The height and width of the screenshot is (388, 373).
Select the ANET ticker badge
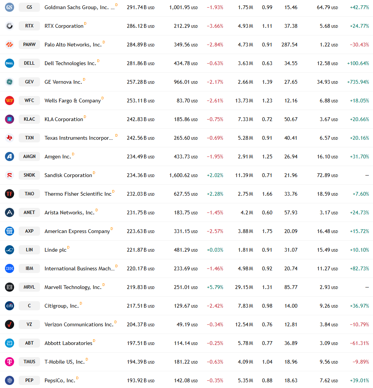point(29,212)
